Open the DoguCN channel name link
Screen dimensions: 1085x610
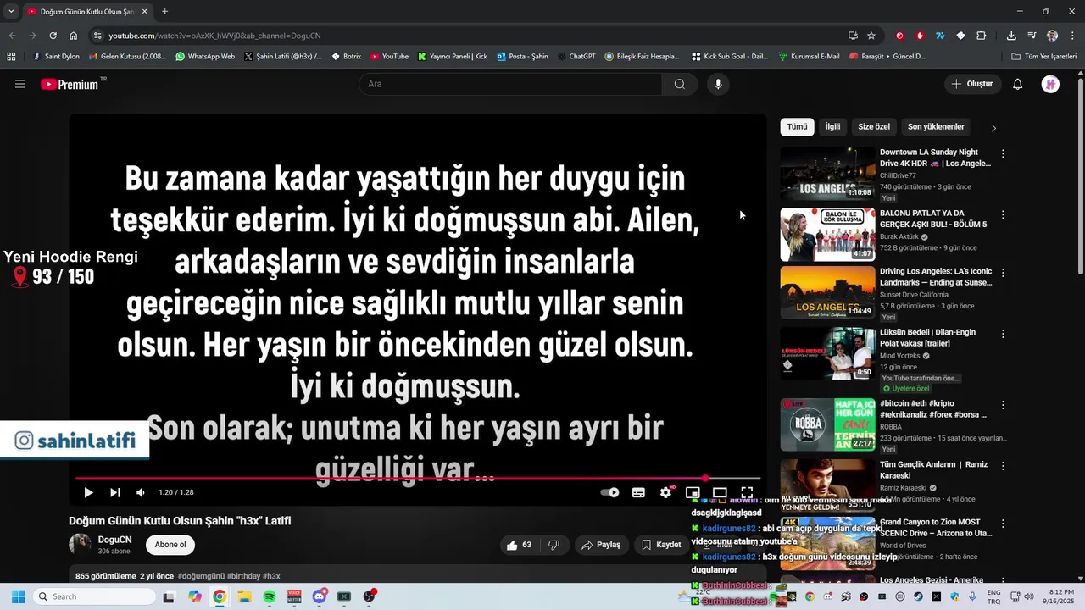pyautogui.click(x=115, y=540)
